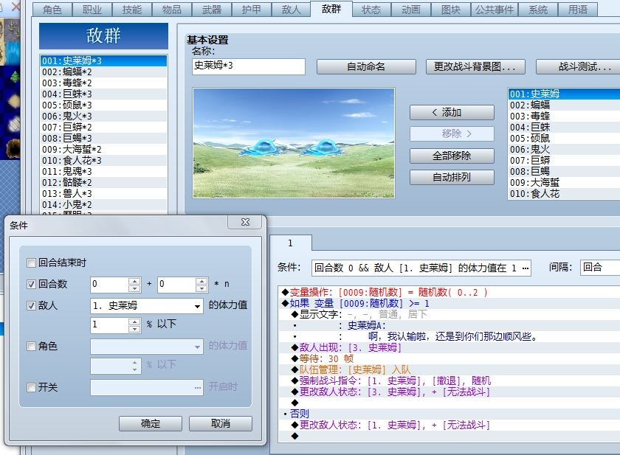620x455 pixels.
Task: Enable the 回合结束时 checkbox
Action: pos(31,263)
